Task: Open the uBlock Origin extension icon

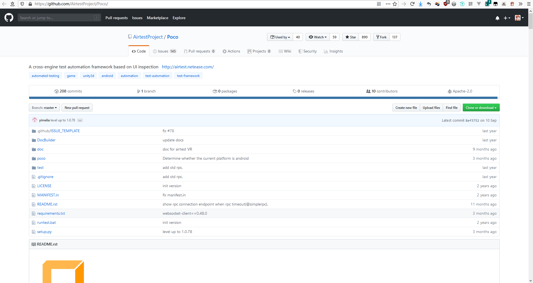Action: pos(446,4)
